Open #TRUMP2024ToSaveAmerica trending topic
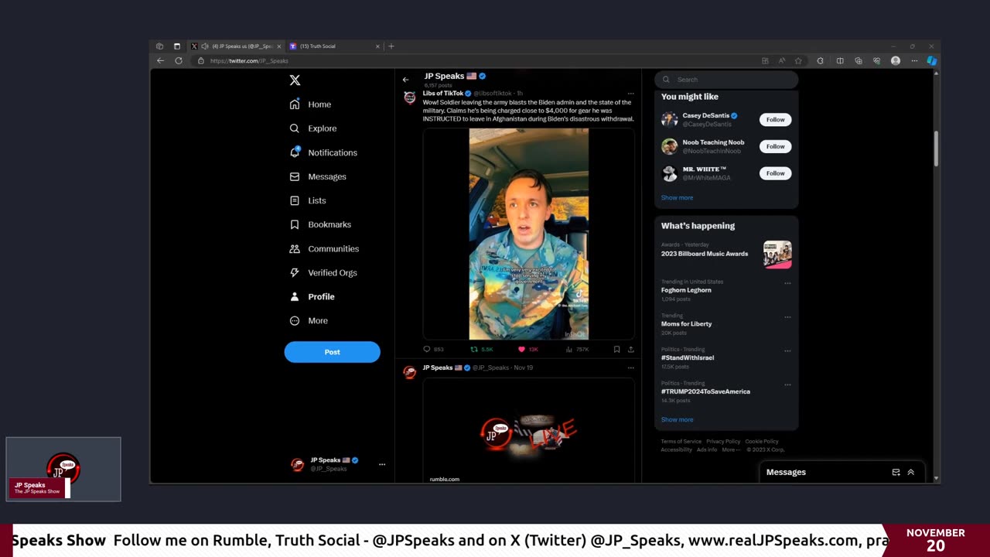990x557 pixels. coord(705,391)
